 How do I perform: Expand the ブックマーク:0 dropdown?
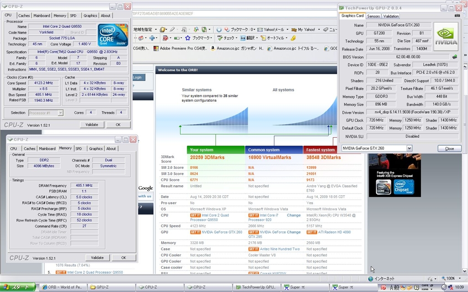click(255, 30)
